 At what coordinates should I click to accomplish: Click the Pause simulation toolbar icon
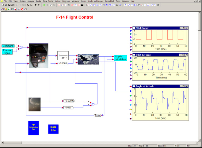click(47, 5)
